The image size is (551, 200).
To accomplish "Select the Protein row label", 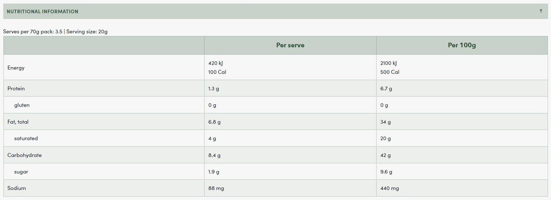I will point(16,88).
